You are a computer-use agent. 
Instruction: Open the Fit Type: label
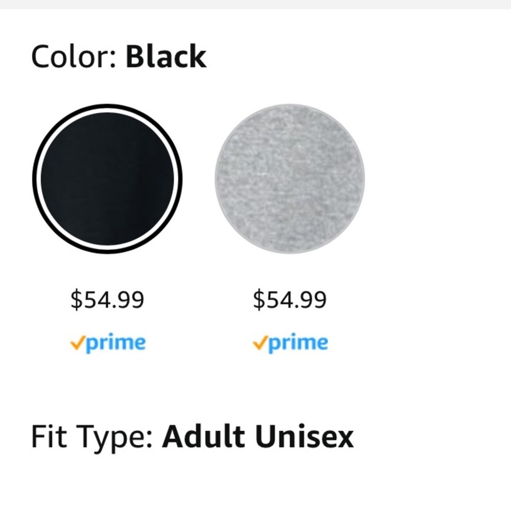pyautogui.click(x=92, y=437)
